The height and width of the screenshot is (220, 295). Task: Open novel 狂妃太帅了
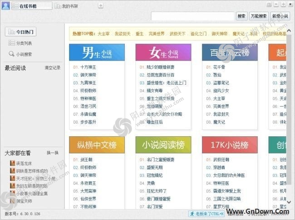(x=157, y=191)
